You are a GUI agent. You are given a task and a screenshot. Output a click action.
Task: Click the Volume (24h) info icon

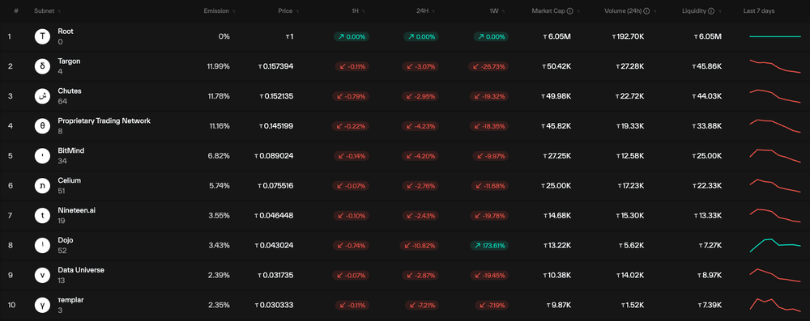(x=646, y=11)
